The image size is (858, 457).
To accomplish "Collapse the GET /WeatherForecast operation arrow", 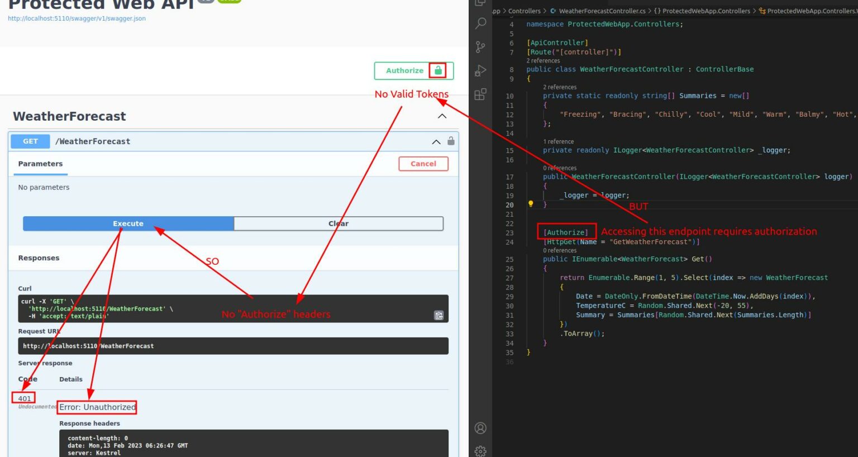I will 436,142.
